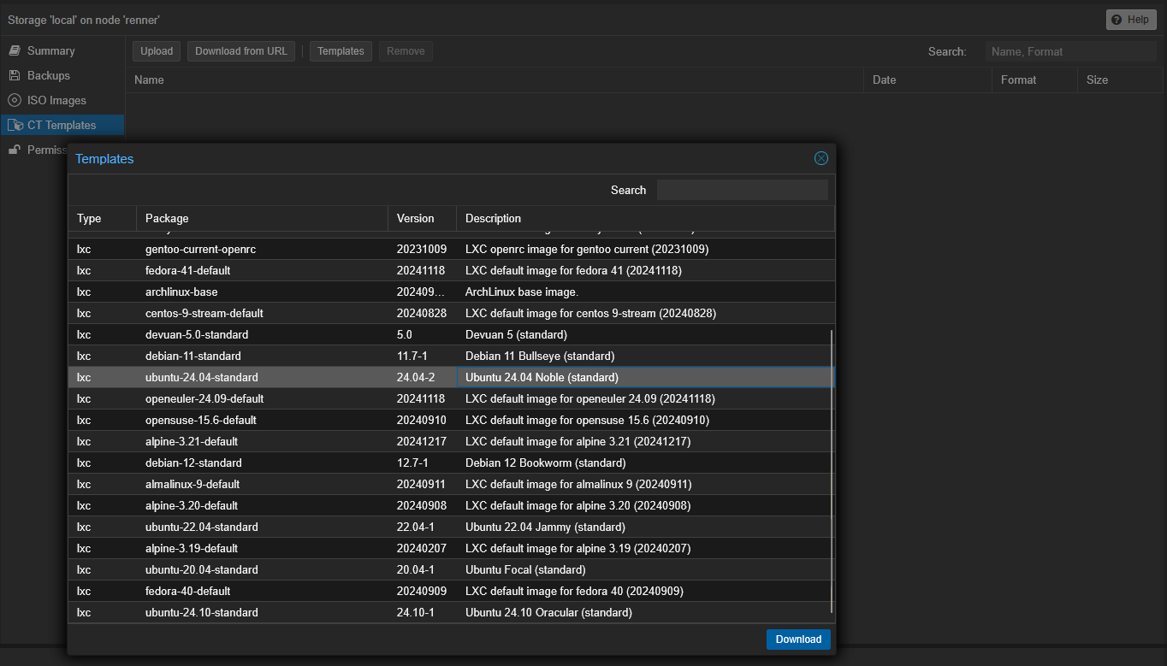Close the Templates dialog with X icon
The image size is (1167, 666).
pos(820,158)
